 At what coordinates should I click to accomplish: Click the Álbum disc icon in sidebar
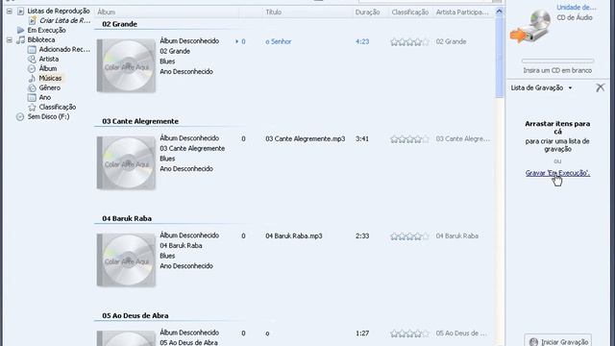click(32, 68)
